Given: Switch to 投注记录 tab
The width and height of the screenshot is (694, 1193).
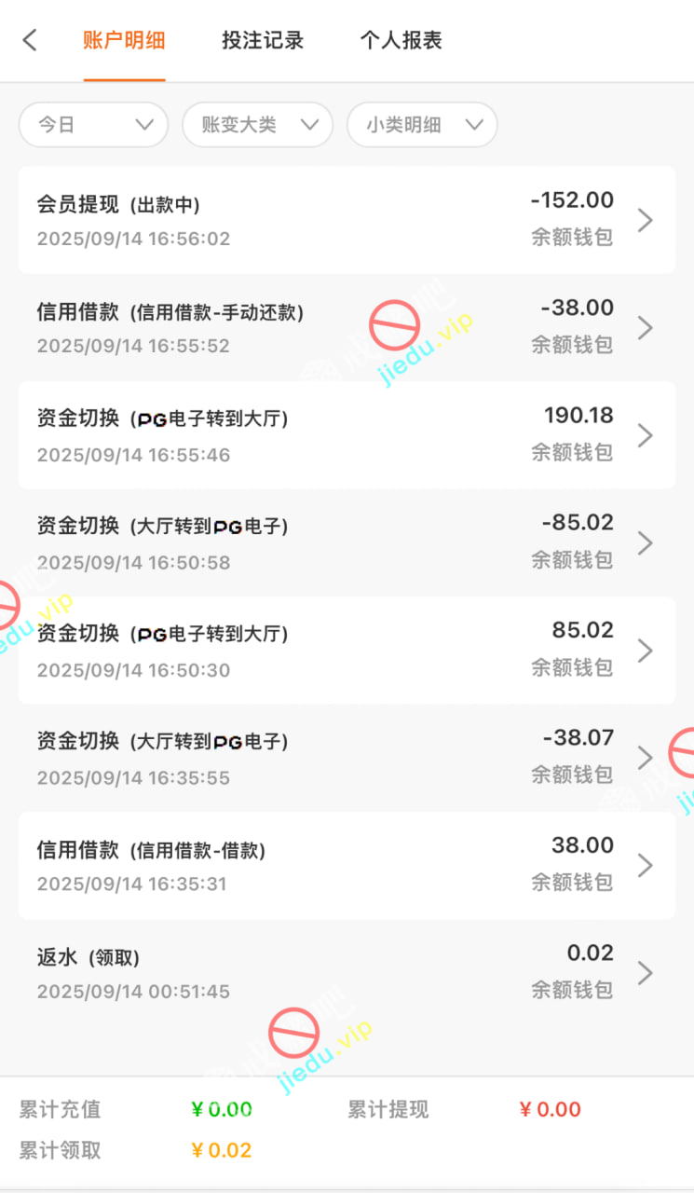Looking at the screenshot, I should pos(263,40).
